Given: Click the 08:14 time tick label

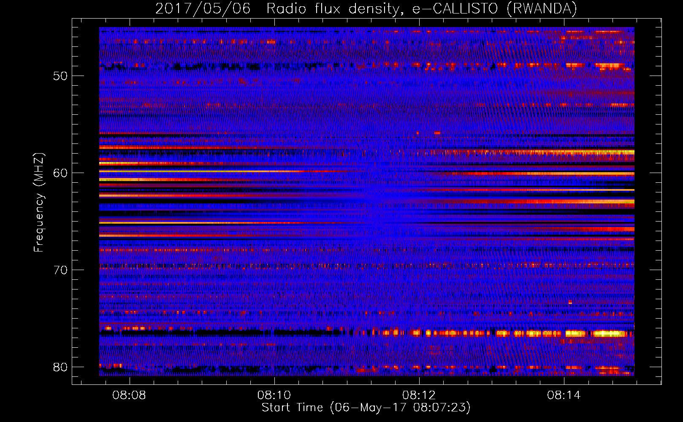Looking at the screenshot, I should (x=564, y=395).
